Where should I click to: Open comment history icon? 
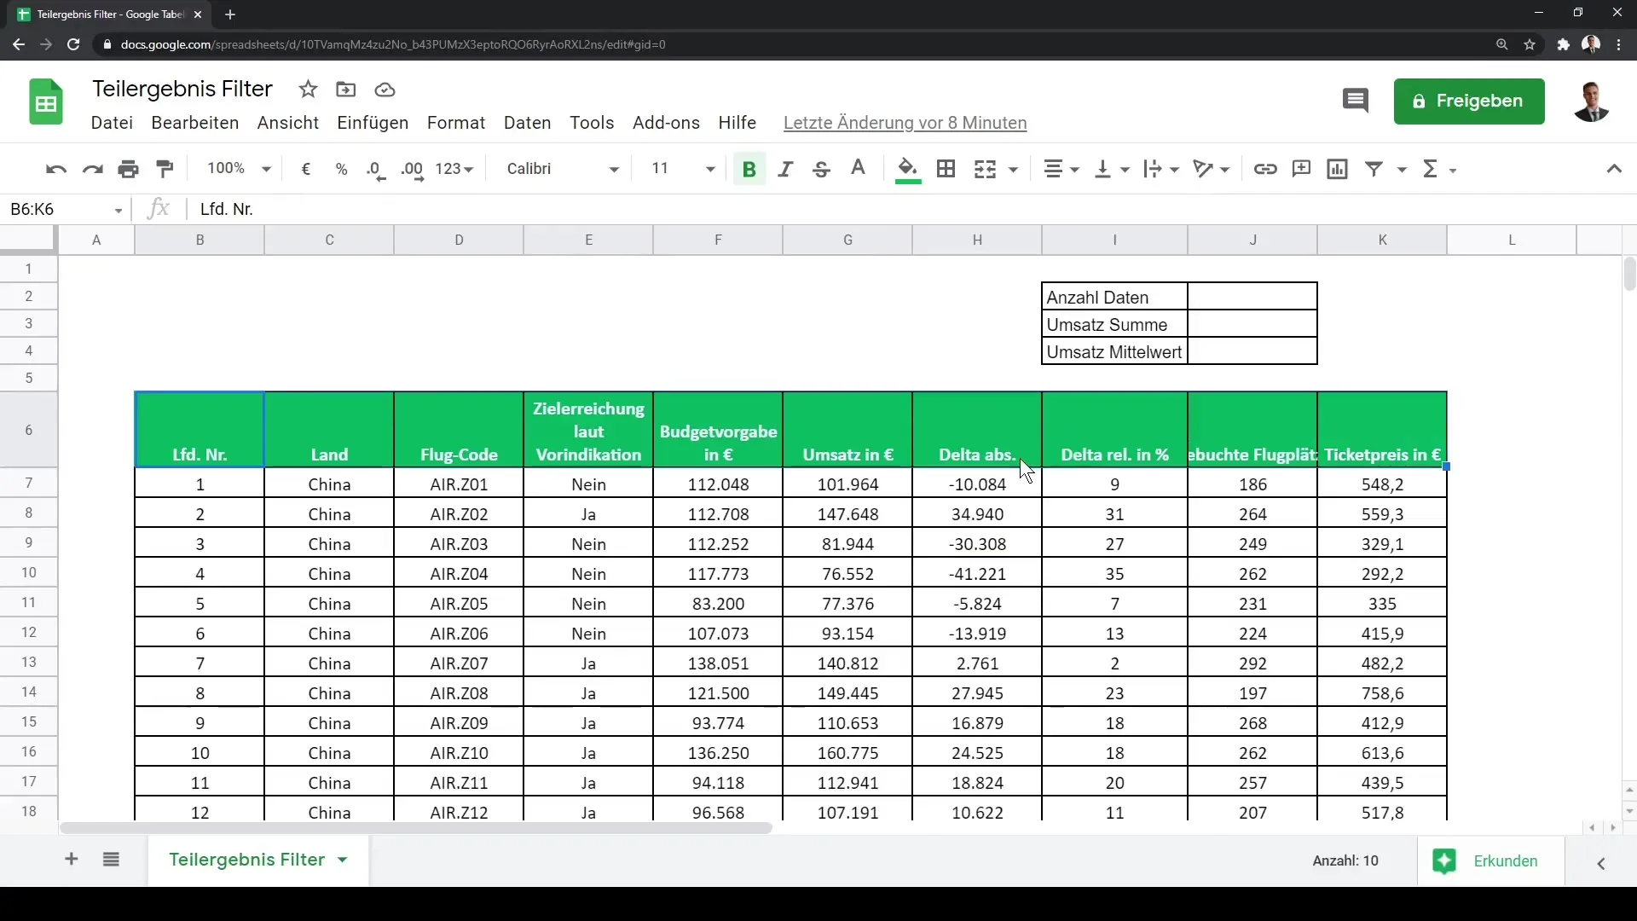coord(1355,101)
